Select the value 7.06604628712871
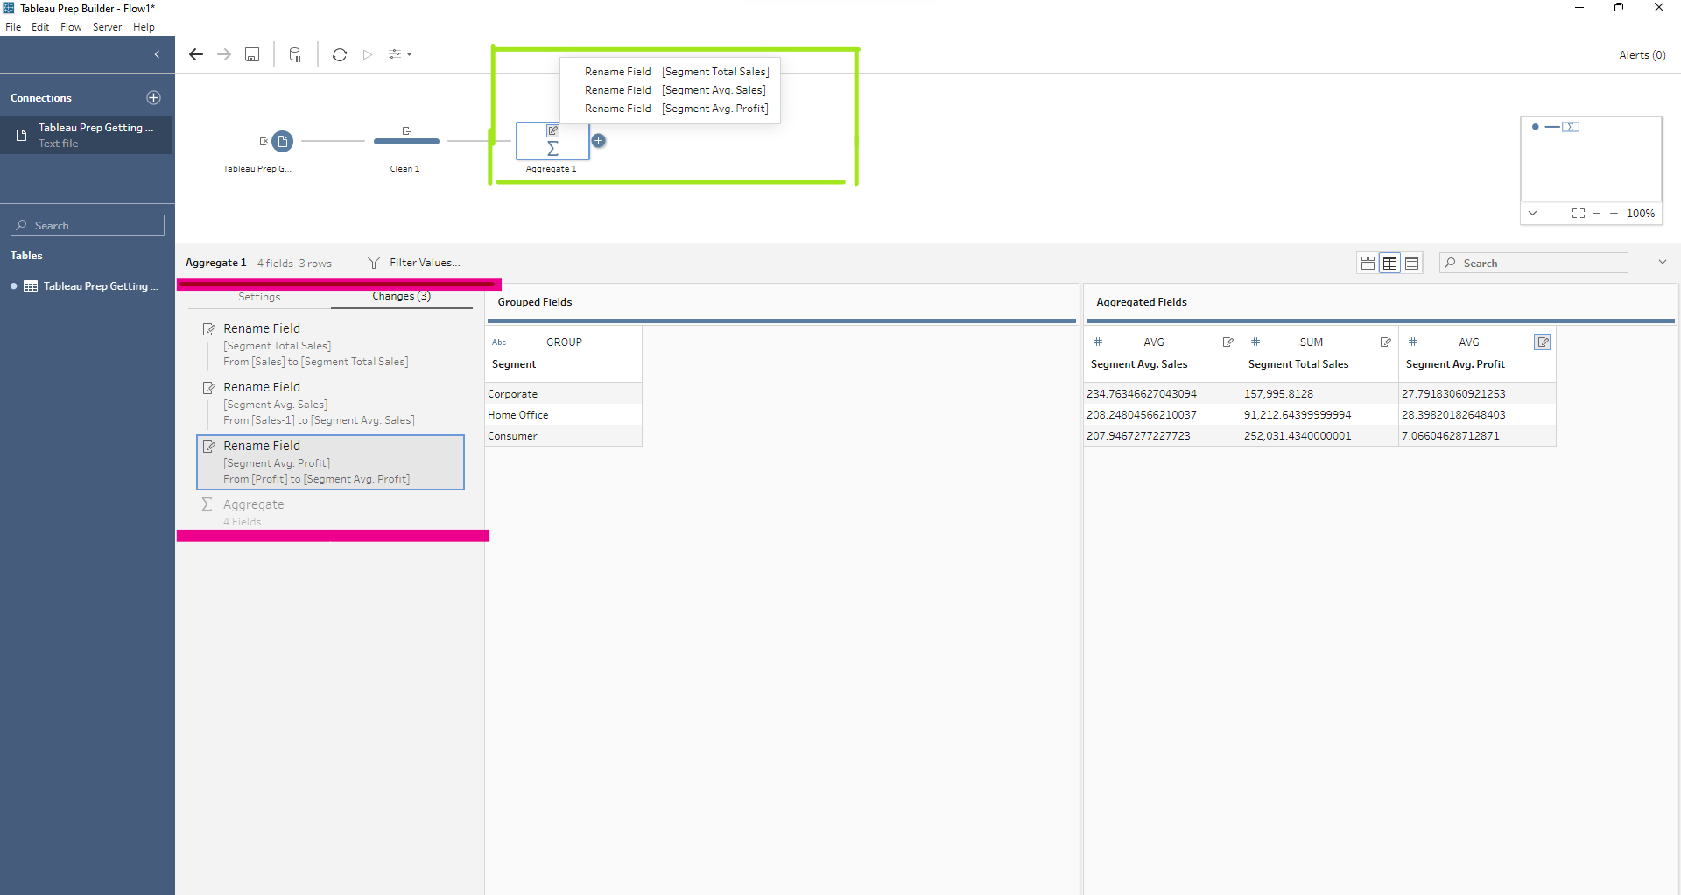This screenshot has height=895, width=1681. [x=1477, y=436]
